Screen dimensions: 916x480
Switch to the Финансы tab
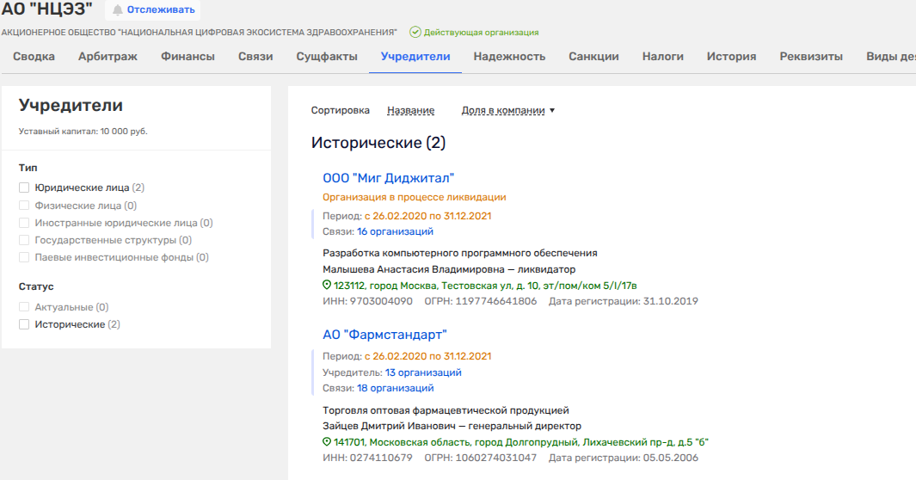point(188,57)
